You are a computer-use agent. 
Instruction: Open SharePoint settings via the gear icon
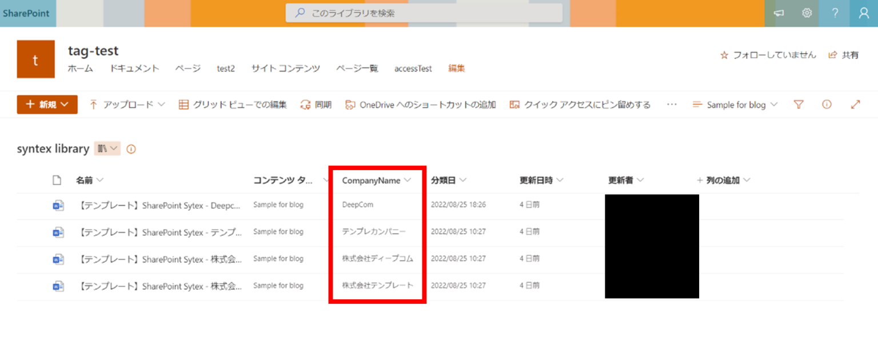pyautogui.click(x=807, y=13)
